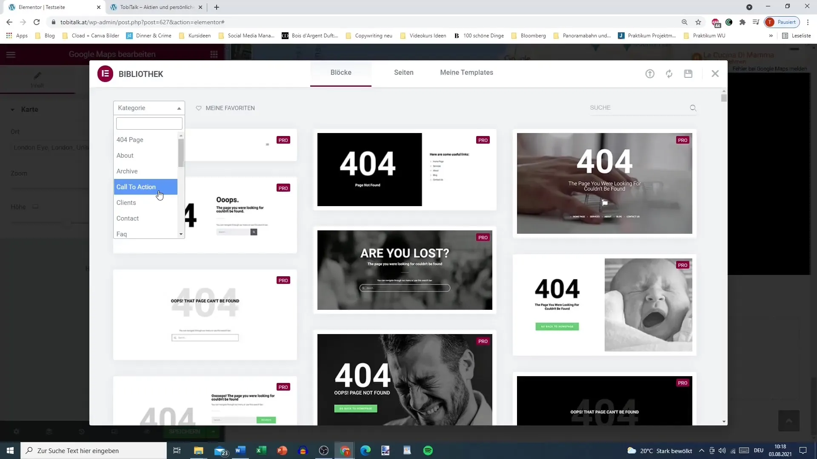Go back in the browser

pyautogui.click(x=9, y=22)
